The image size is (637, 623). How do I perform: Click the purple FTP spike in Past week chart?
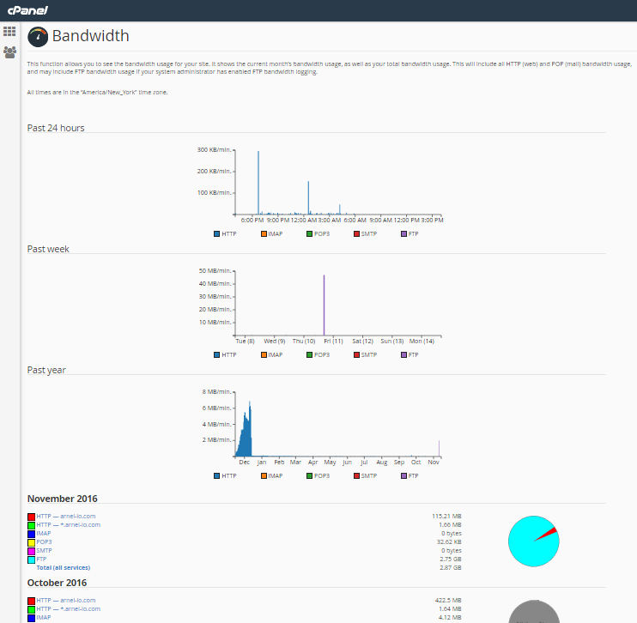pos(324,305)
